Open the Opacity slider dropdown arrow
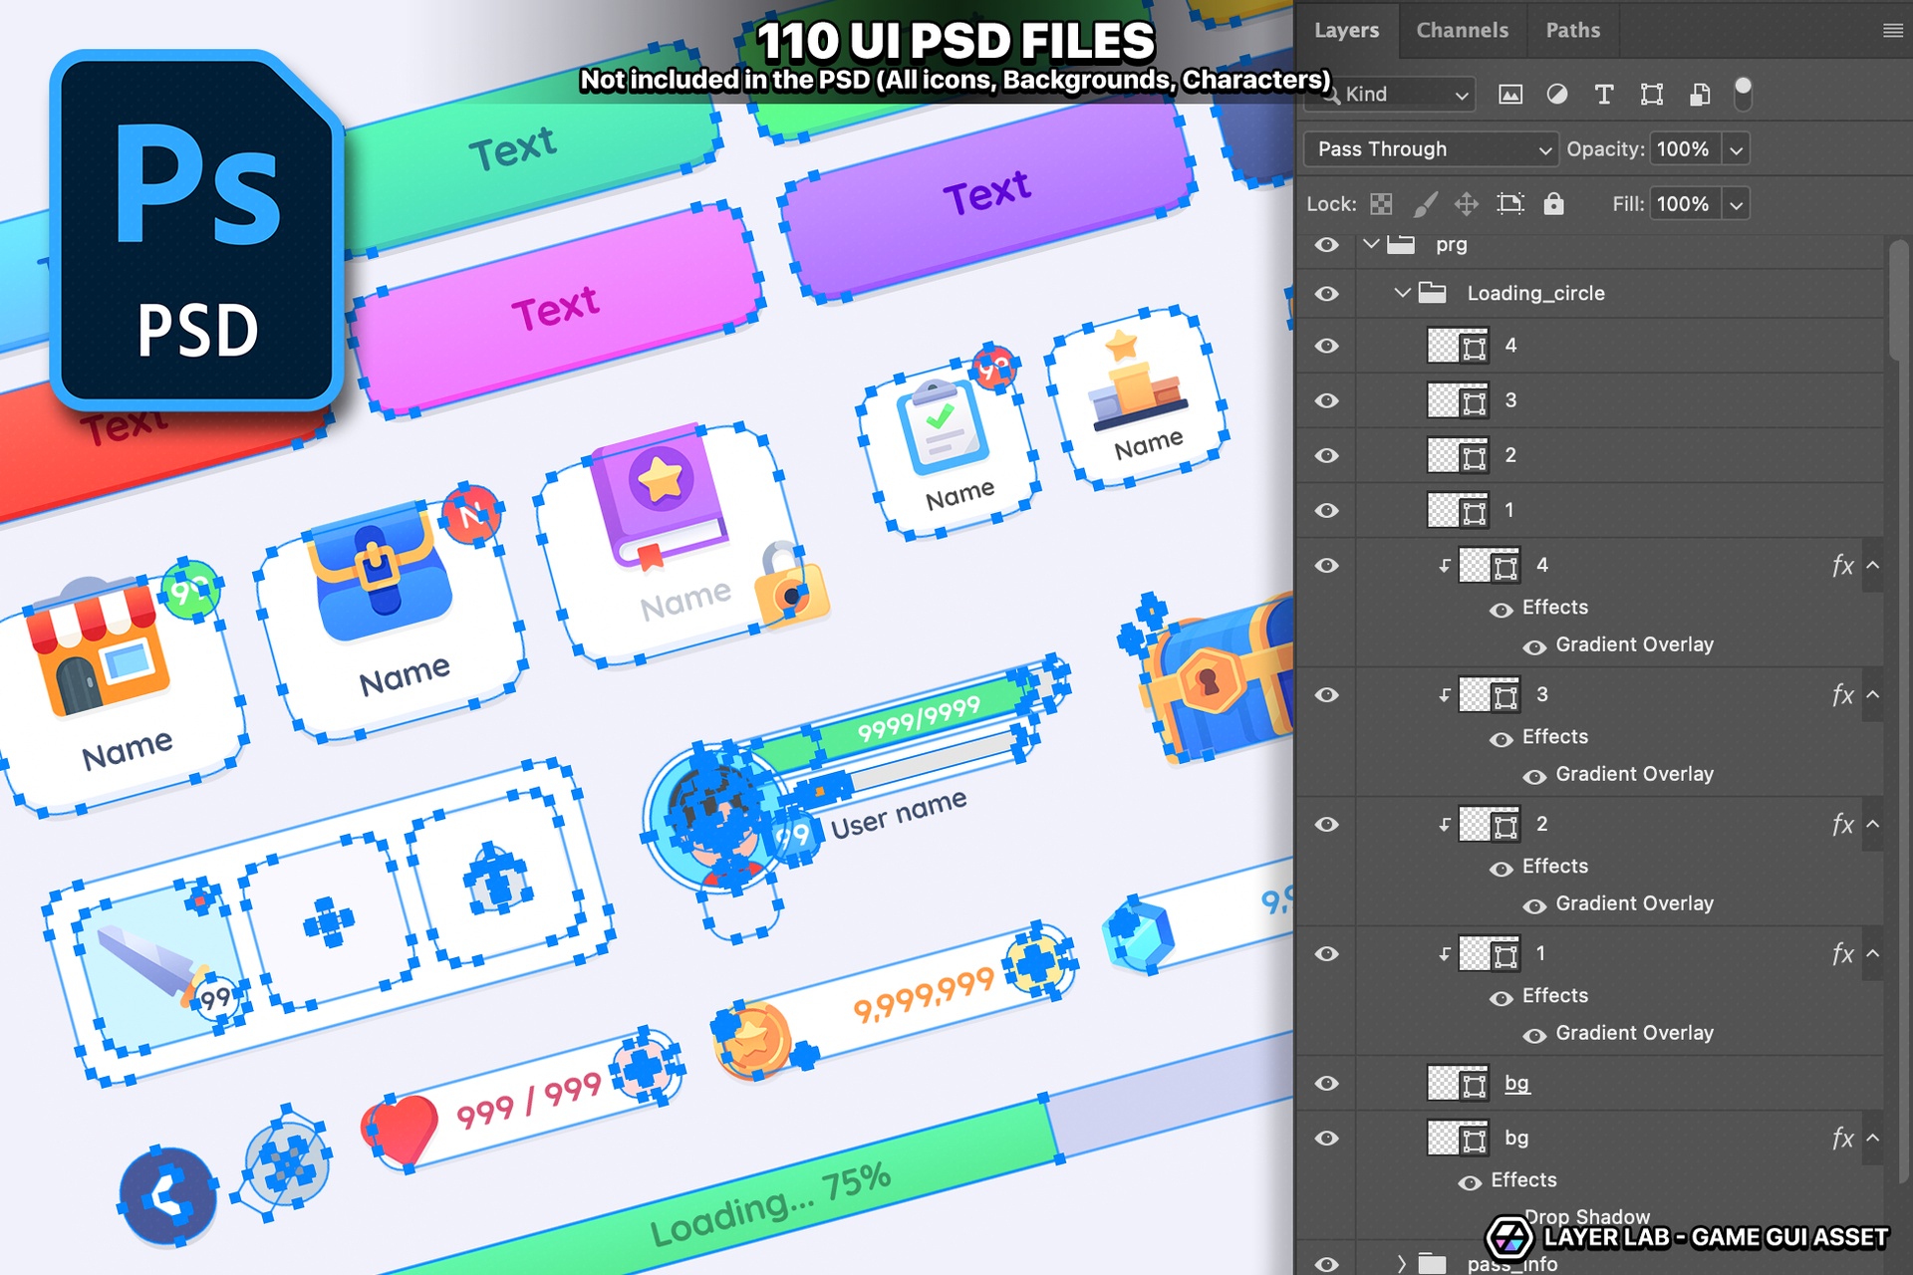 click(x=1737, y=150)
